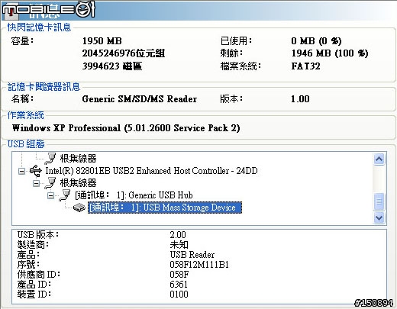The height and width of the screenshot is (309, 397).
Task: Click the scroll down arrow of USB tree
Action: coord(379,217)
